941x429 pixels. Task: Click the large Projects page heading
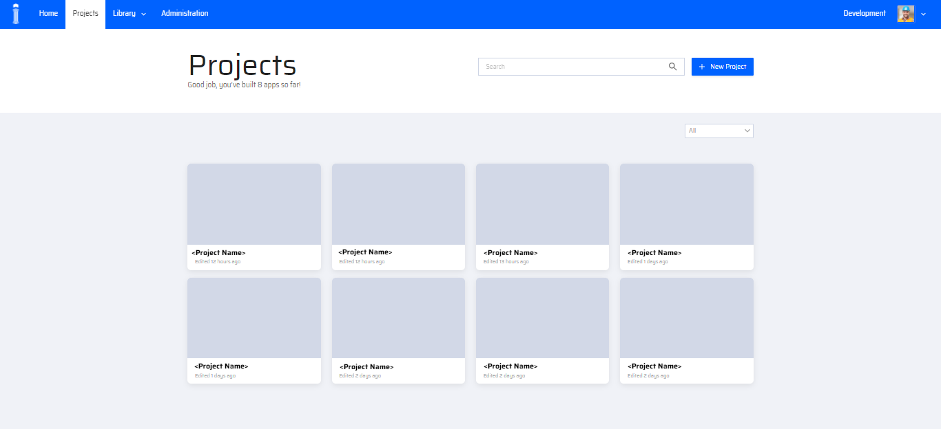coord(242,65)
